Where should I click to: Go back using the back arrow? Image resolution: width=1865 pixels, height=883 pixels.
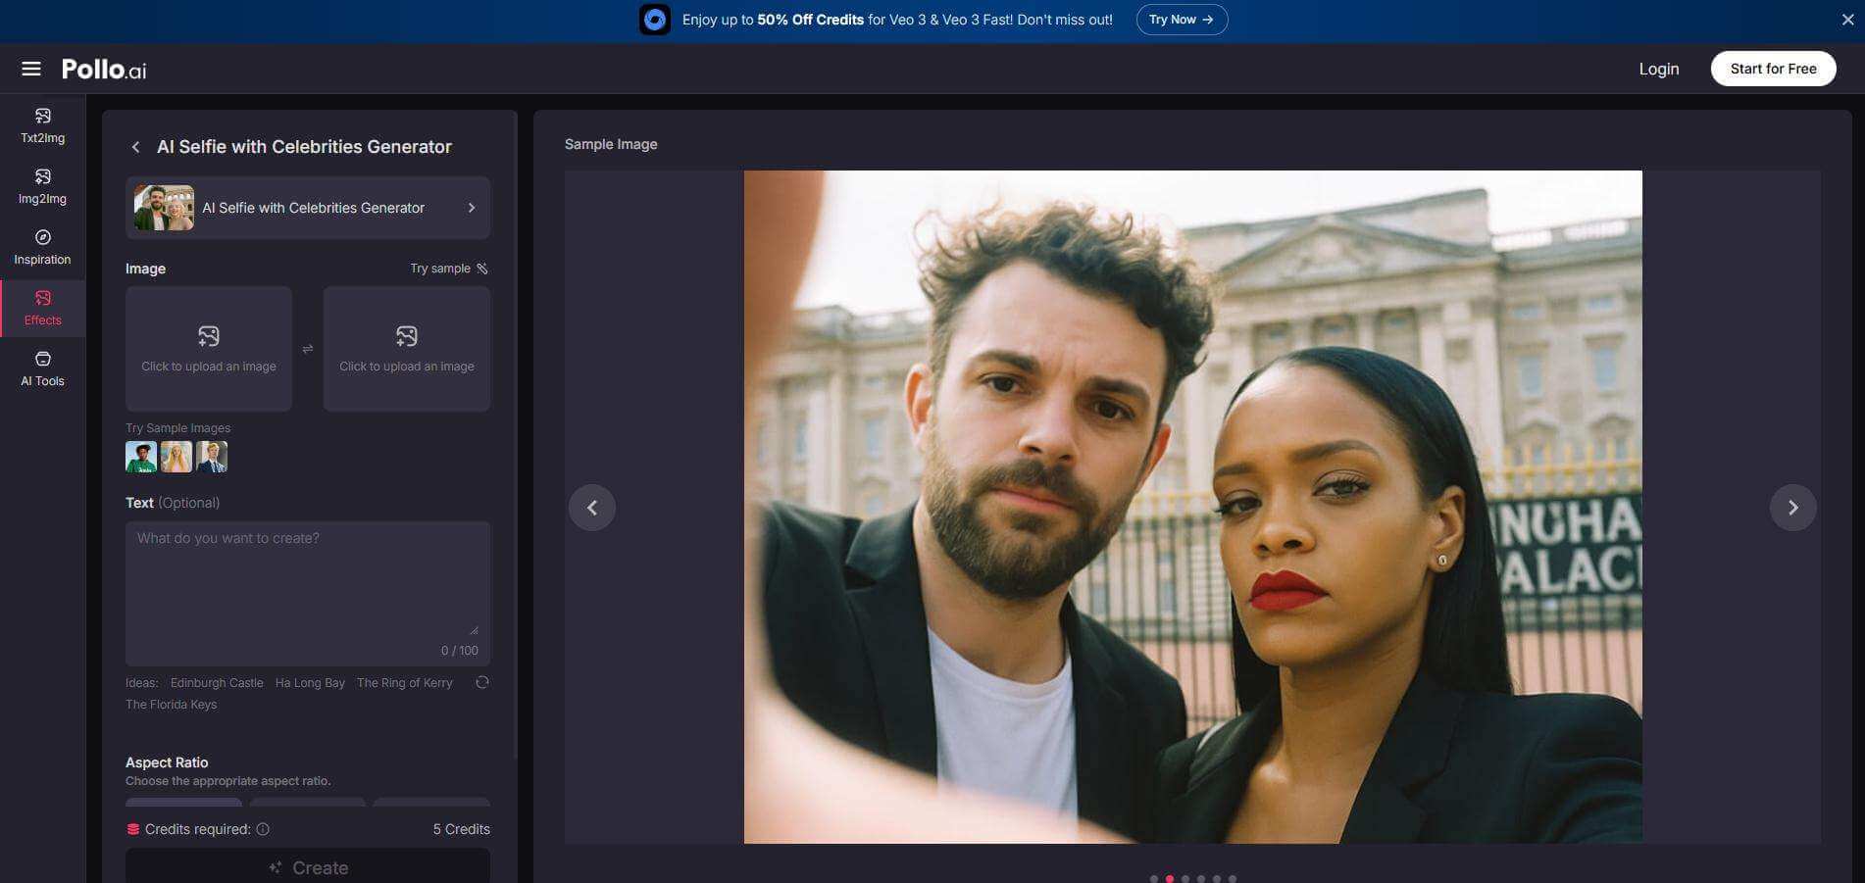pyautogui.click(x=135, y=147)
